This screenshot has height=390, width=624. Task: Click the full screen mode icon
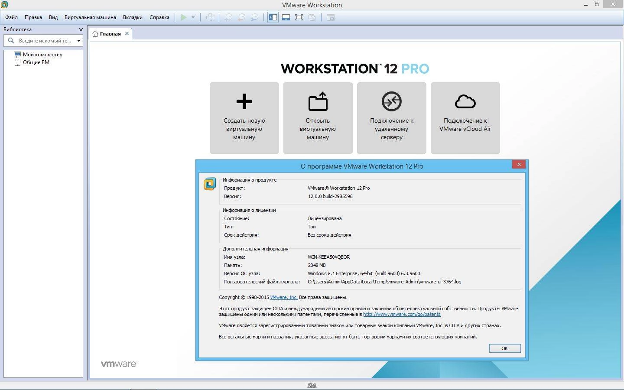[x=299, y=17]
